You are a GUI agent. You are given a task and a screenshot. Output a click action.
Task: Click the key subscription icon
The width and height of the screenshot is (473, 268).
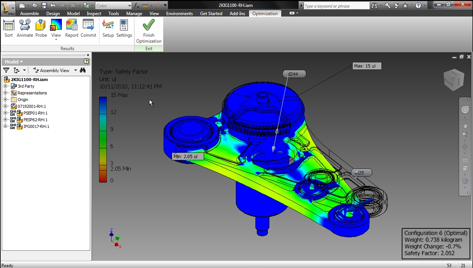pos(388,6)
